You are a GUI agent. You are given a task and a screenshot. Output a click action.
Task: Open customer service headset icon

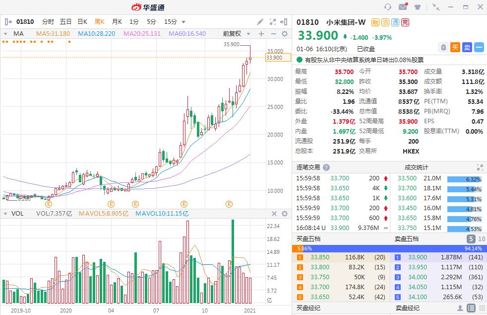coord(388,7)
